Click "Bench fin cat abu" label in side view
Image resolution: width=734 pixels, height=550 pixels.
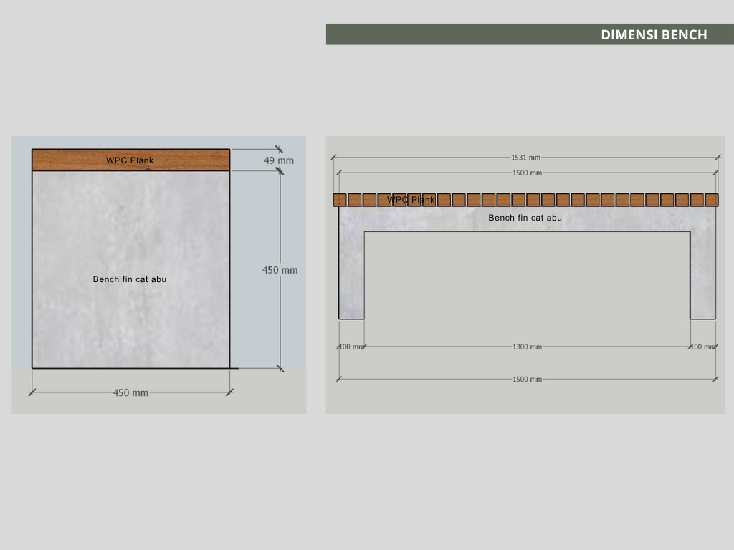[130, 279]
